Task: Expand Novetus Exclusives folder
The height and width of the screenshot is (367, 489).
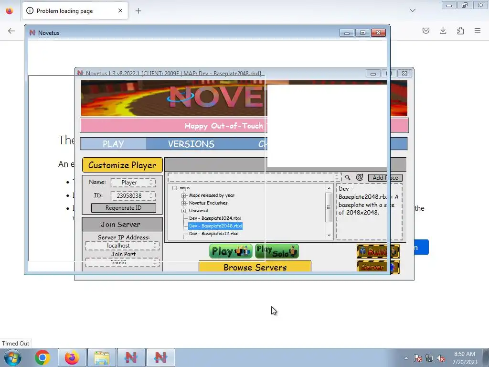Action: coord(184,203)
